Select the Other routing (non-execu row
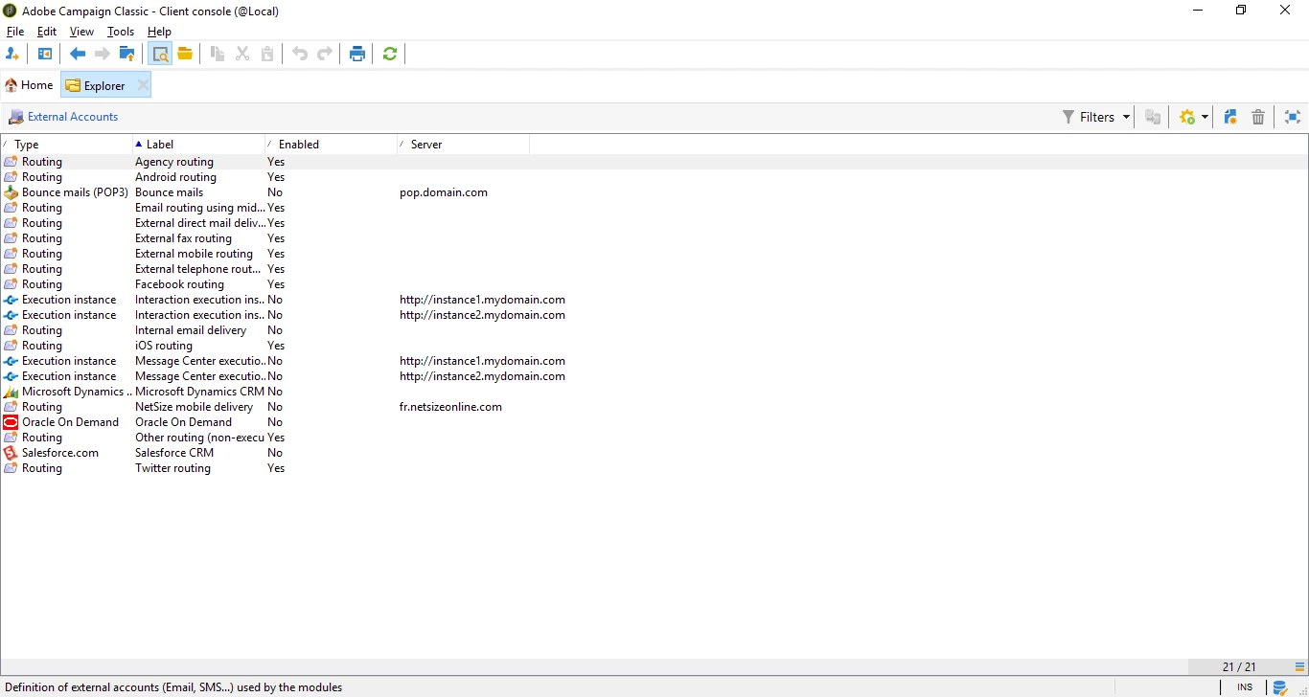 654,438
